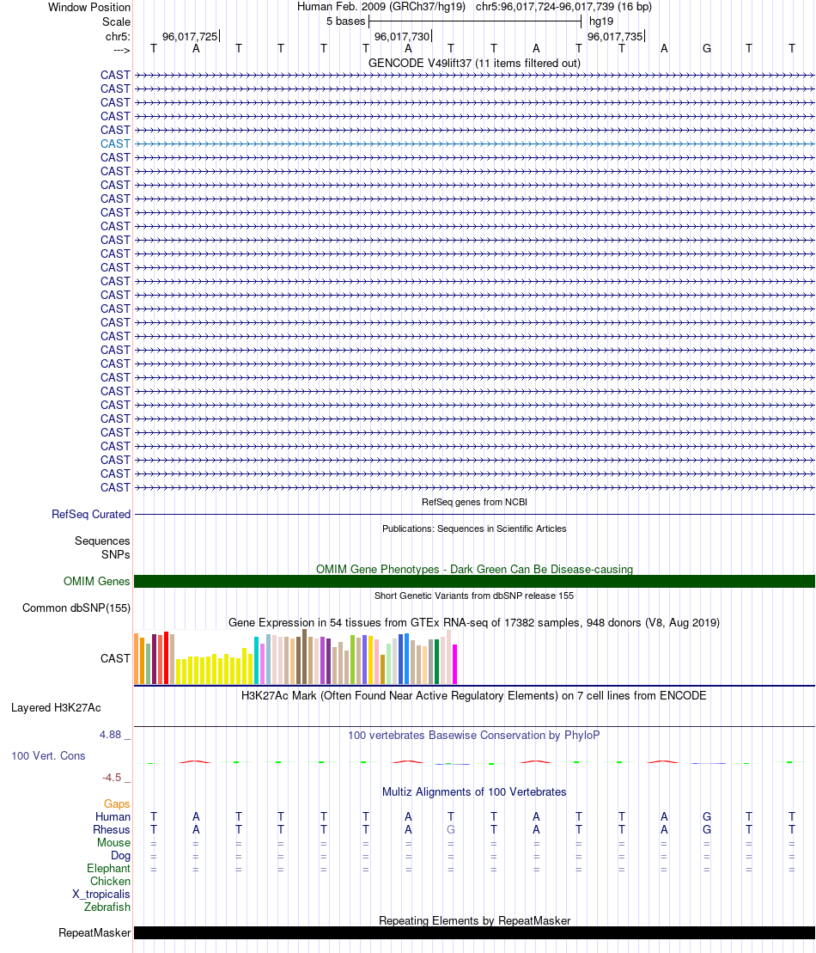Image resolution: width=816 pixels, height=953 pixels.
Task: Click the Window Position track label
Action: 89,7
